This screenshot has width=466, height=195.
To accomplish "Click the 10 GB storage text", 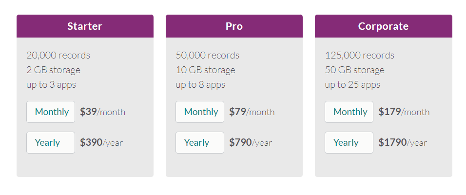I will pyautogui.click(x=205, y=70).
